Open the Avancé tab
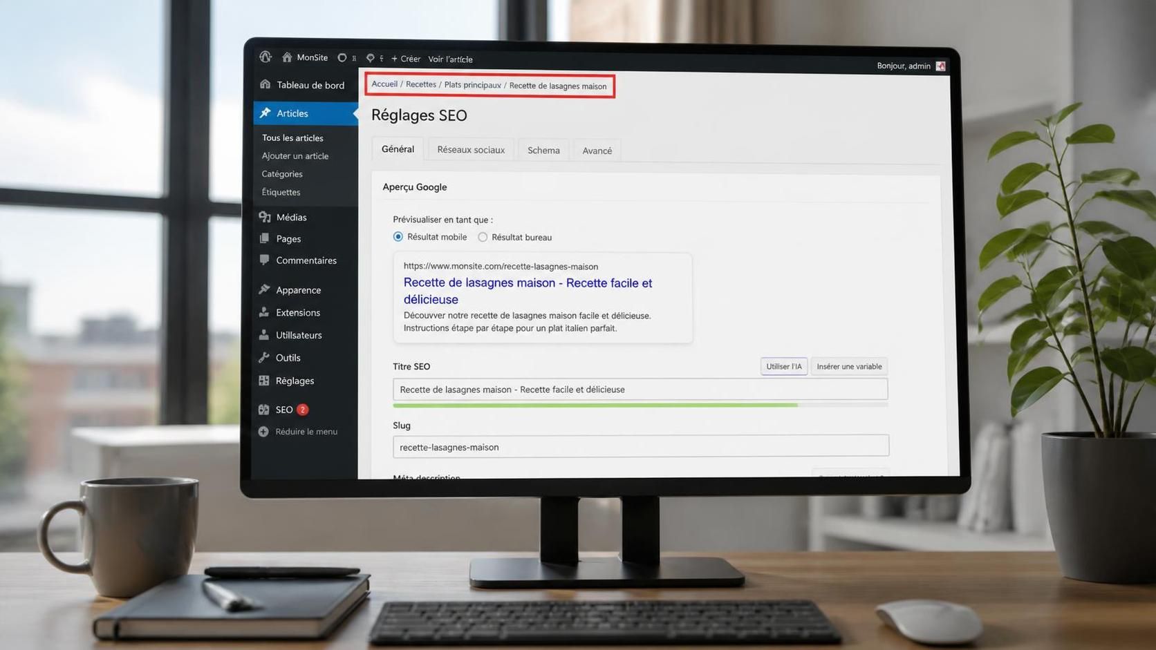The width and height of the screenshot is (1156, 650). tap(597, 151)
